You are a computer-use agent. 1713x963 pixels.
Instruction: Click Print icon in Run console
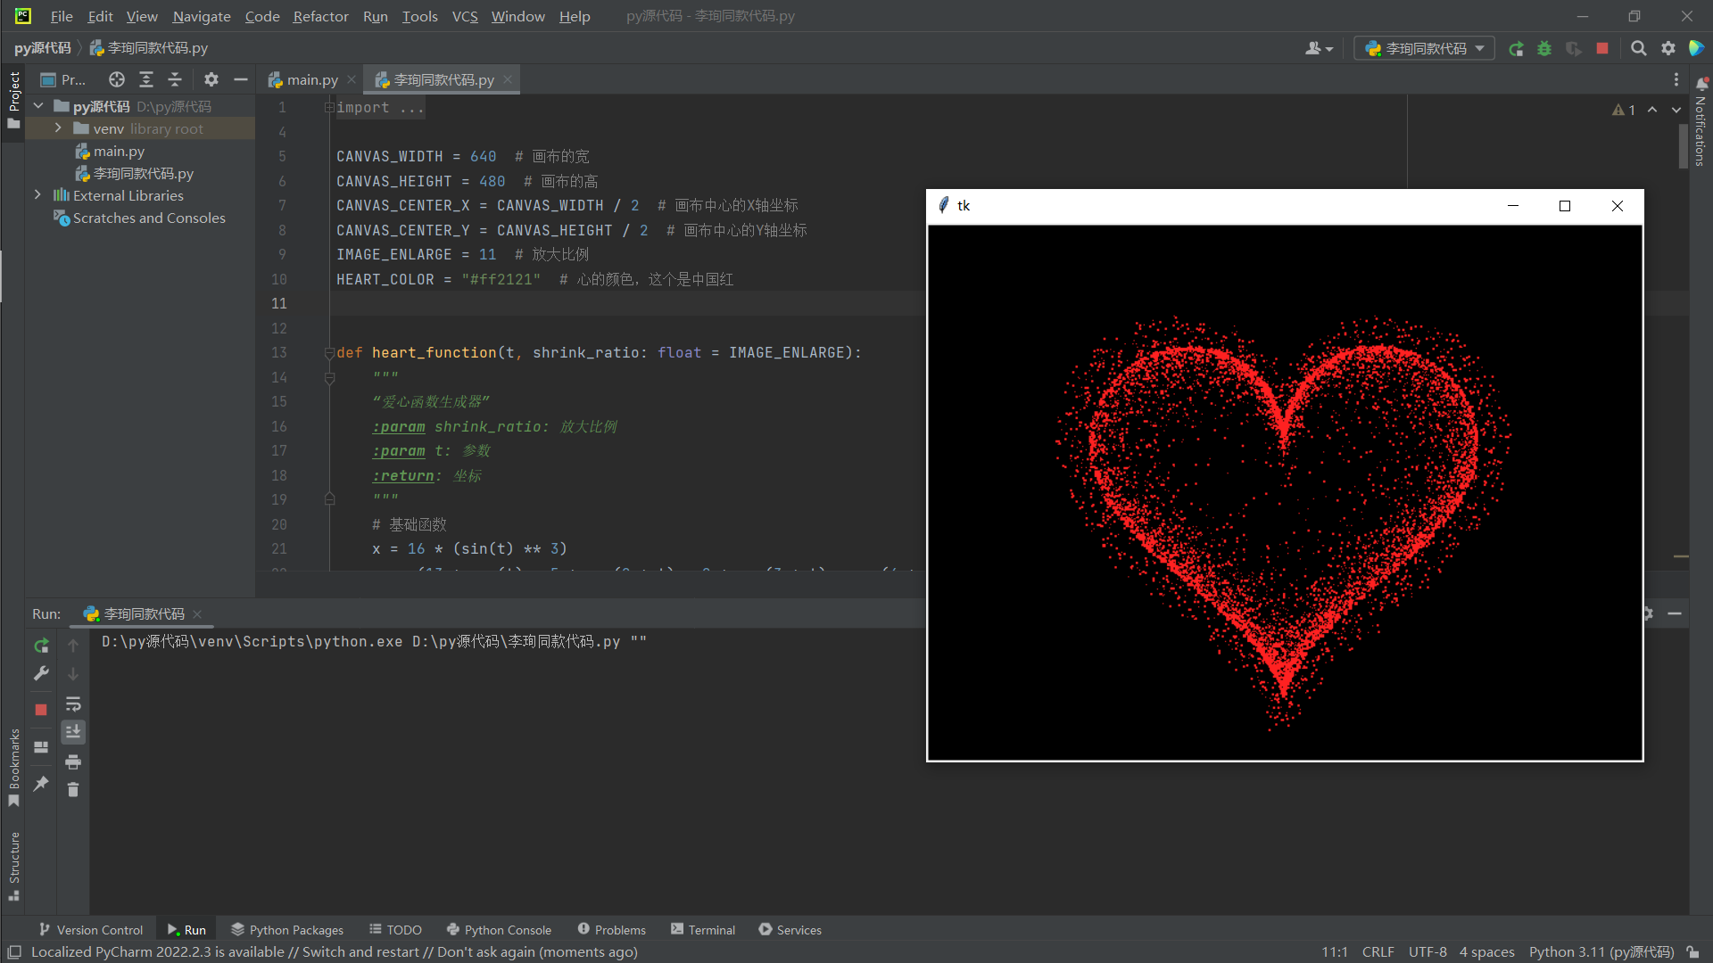click(x=73, y=761)
